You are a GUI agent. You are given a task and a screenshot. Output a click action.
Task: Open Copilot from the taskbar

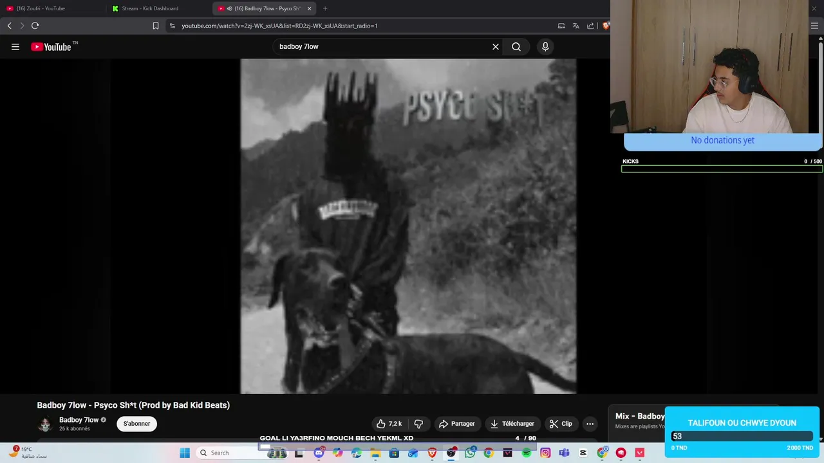click(x=337, y=453)
